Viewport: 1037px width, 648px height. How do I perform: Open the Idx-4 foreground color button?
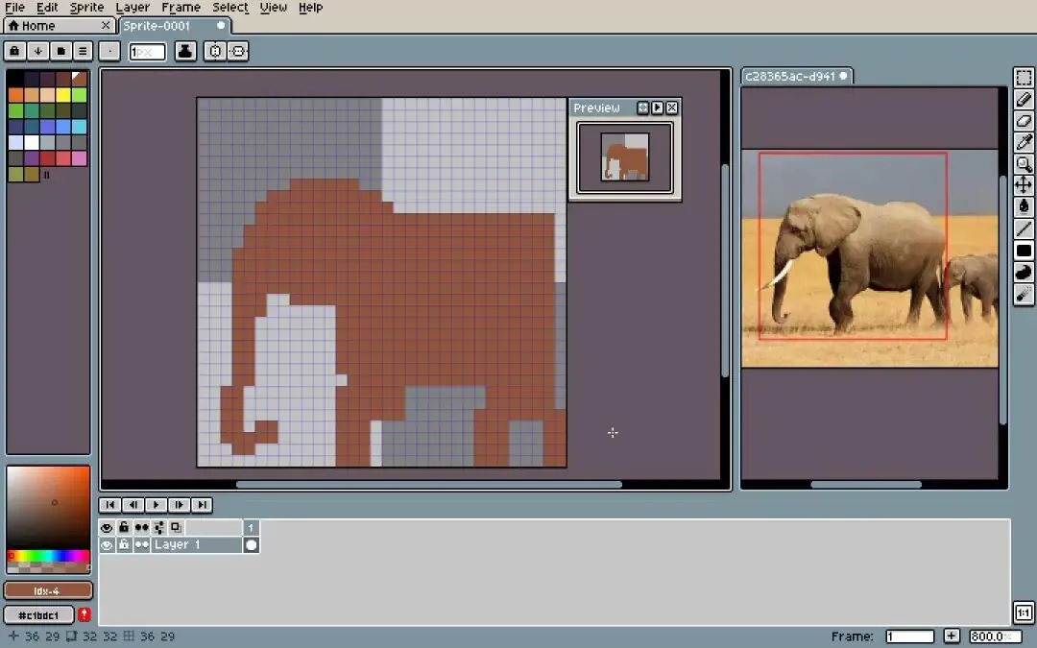(48, 590)
